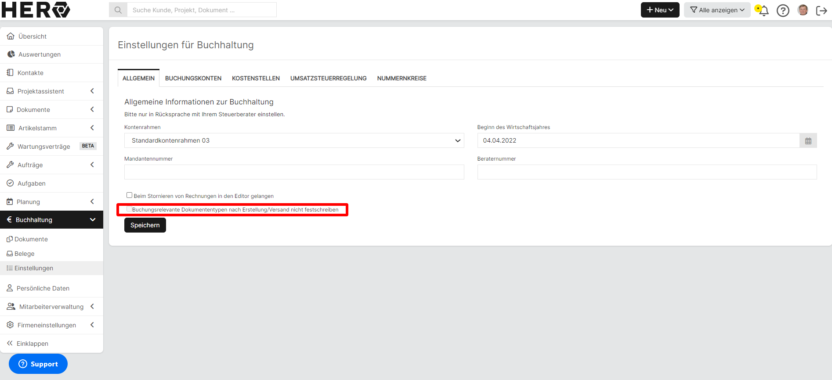Collapse the Buchhaltung menu chevron

[x=93, y=219]
